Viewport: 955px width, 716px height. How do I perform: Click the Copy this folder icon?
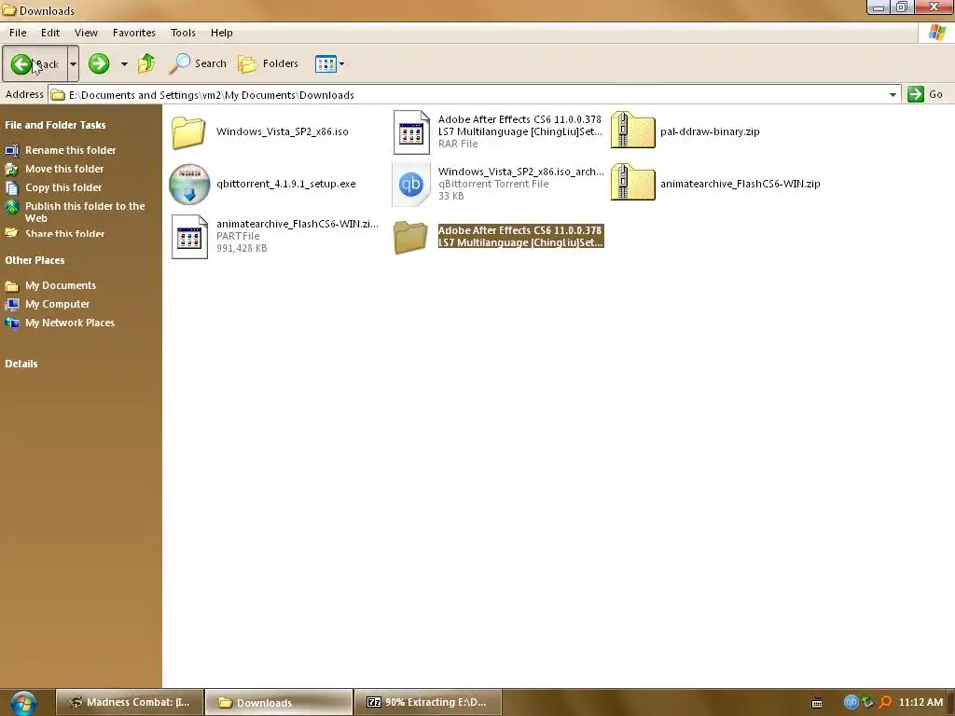[x=12, y=187]
